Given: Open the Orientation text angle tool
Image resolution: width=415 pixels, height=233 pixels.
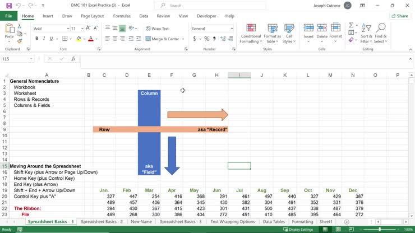Looking at the screenshot, I should [x=131, y=28].
